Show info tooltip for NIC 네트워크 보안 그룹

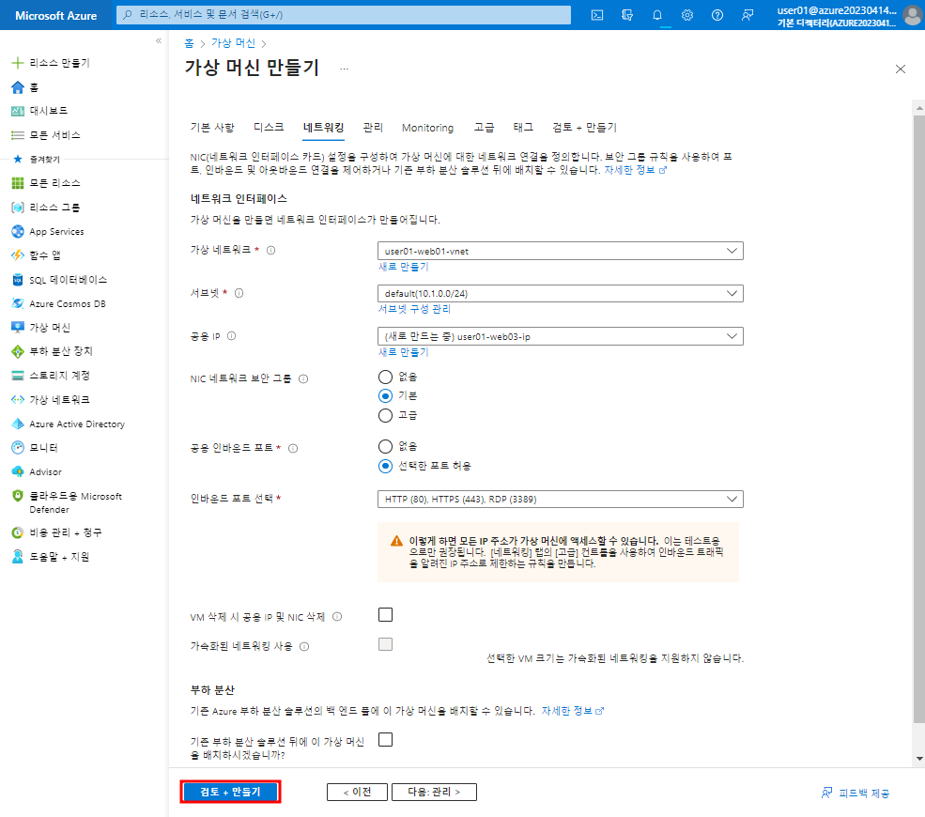click(303, 378)
